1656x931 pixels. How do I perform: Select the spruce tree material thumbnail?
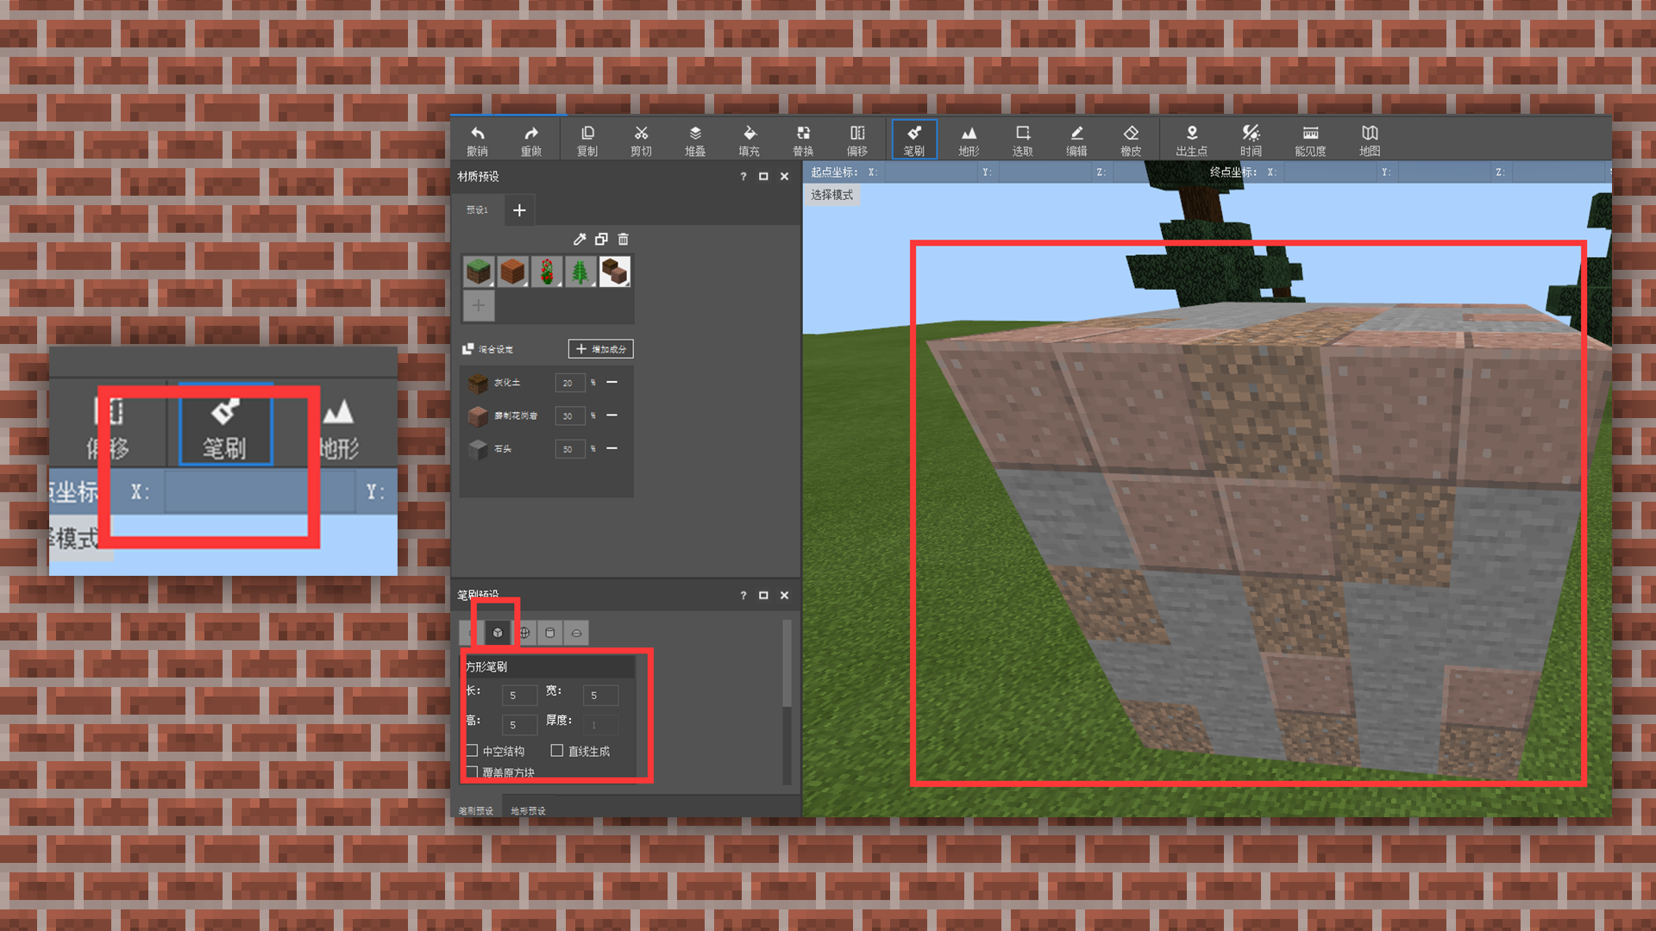(x=580, y=272)
